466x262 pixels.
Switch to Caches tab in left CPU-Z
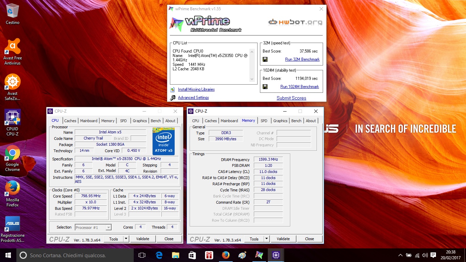pos(70,121)
